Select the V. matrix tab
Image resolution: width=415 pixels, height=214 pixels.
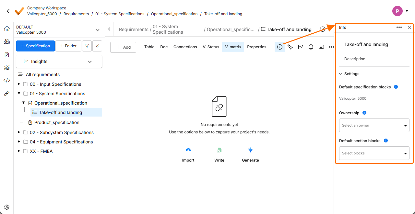click(x=233, y=47)
